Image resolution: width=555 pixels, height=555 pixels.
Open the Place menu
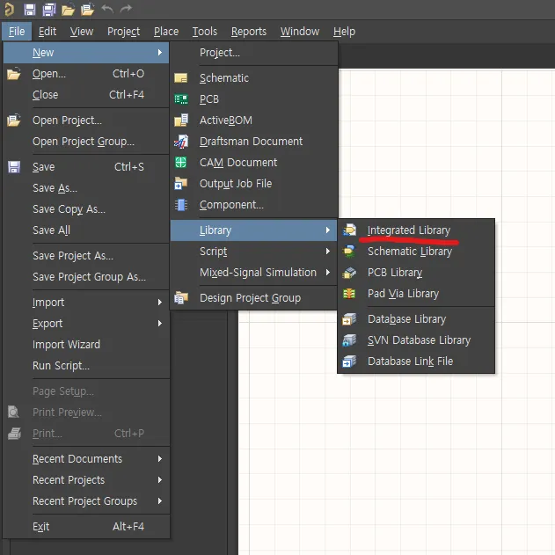coord(166,32)
